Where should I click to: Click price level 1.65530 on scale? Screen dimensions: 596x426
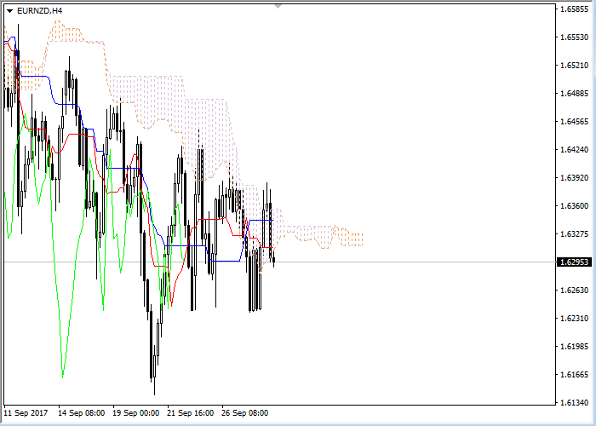[x=575, y=37]
